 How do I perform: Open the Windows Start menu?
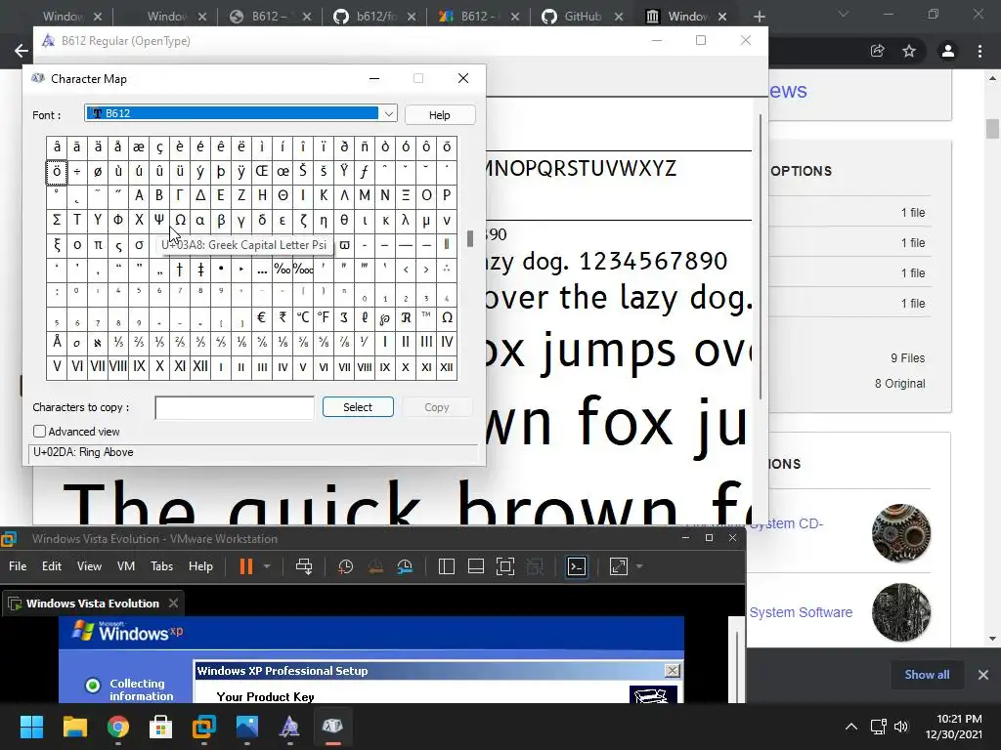click(x=31, y=727)
